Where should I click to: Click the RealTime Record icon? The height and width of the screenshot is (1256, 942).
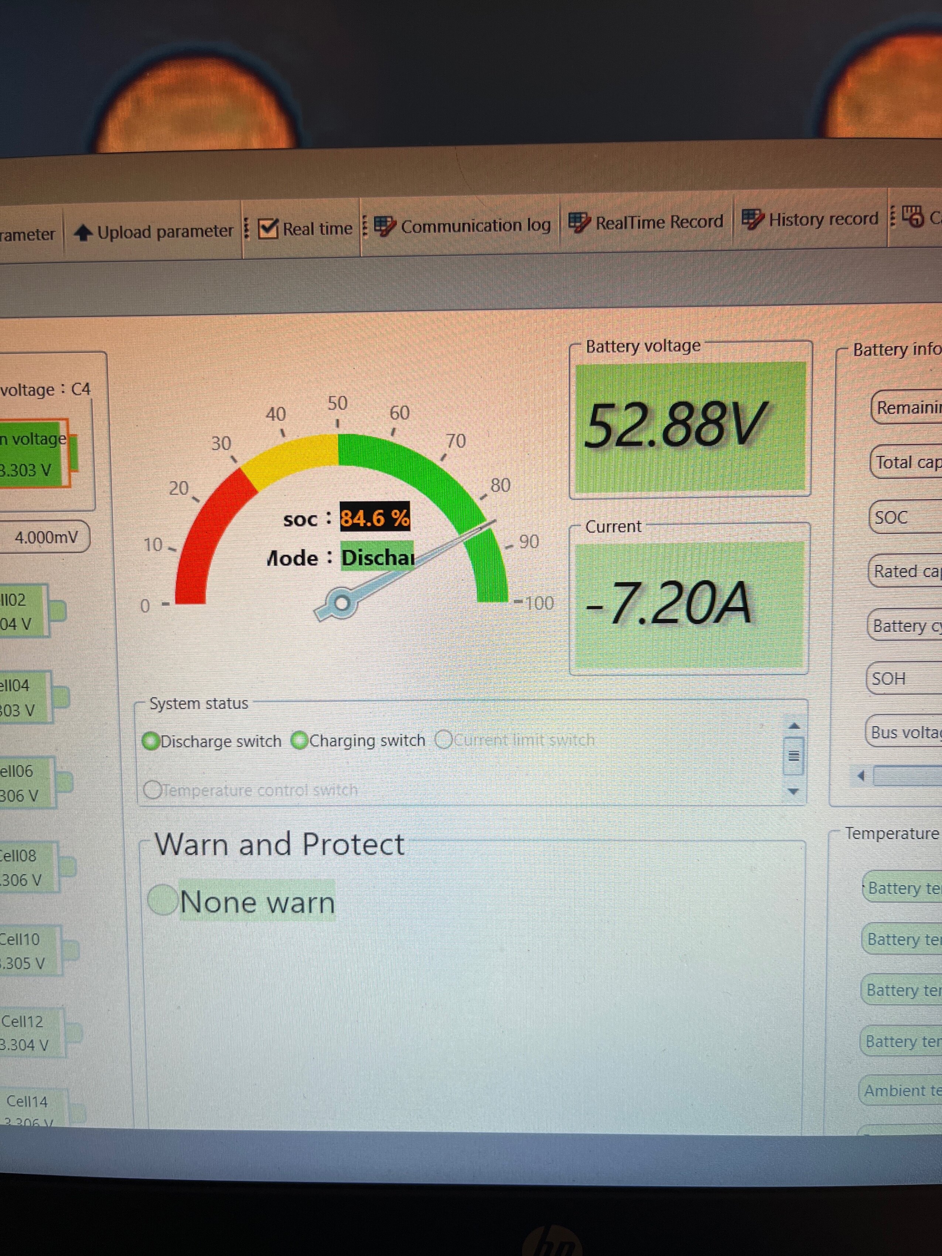579,222
